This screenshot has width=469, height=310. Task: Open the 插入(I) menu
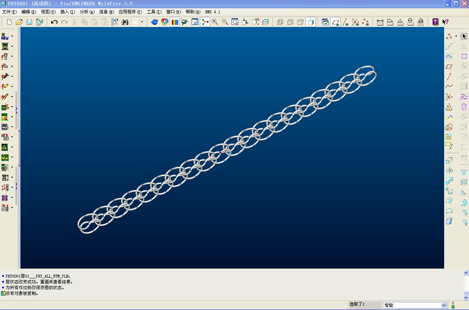point(68,12)
